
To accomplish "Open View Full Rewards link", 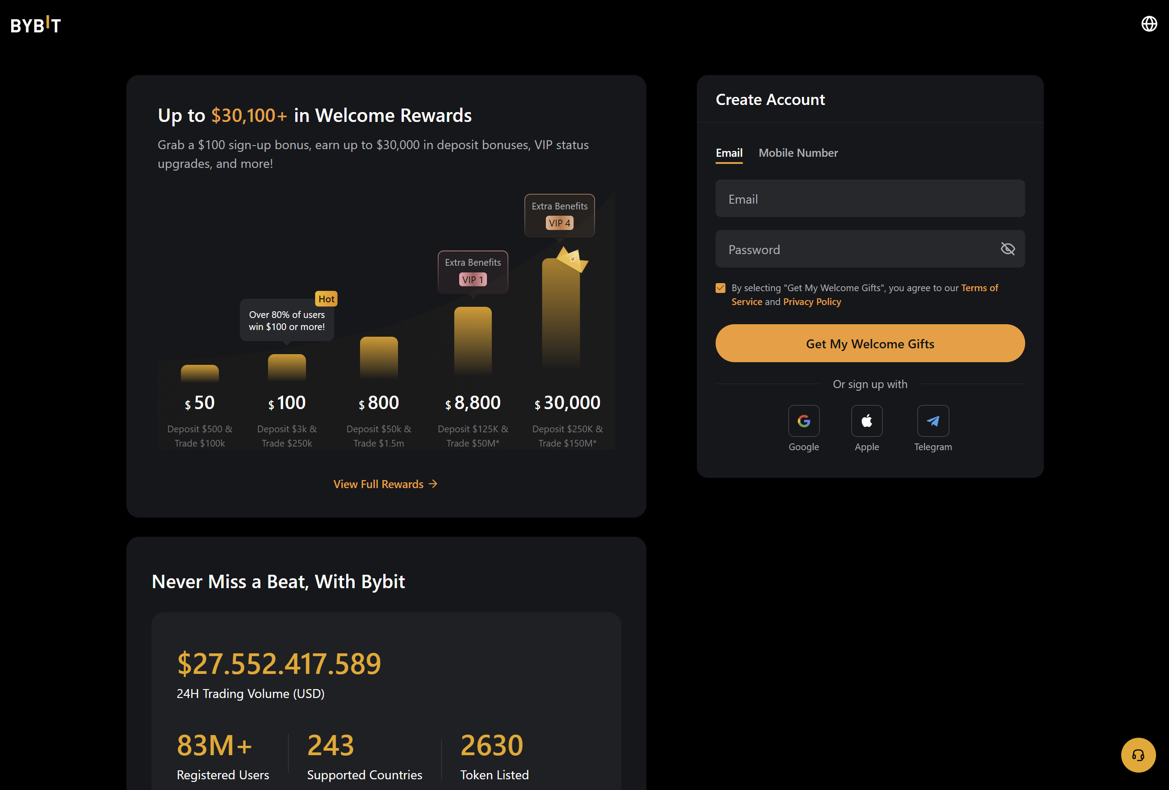I will 385,484.
